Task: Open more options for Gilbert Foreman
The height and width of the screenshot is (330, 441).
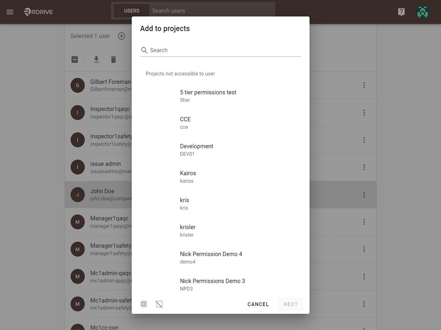Action: 364,85
